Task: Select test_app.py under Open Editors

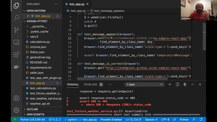Action: click(42, 16)
